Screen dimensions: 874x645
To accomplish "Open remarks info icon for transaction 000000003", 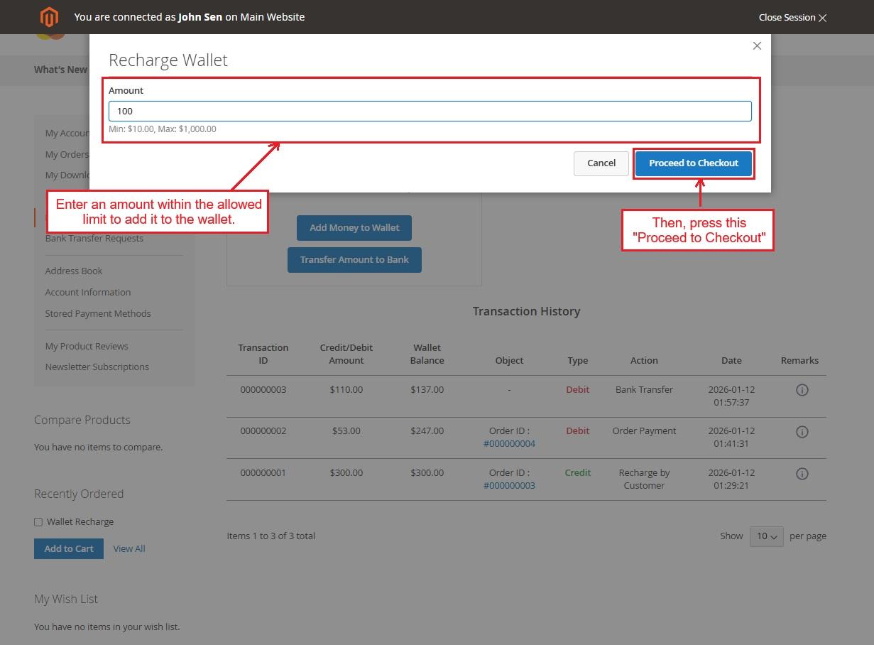I will (x=802, y=390).
